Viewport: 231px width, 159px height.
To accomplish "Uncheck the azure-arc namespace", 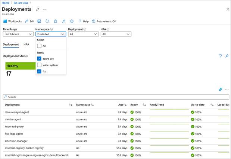I will point(39,59).
